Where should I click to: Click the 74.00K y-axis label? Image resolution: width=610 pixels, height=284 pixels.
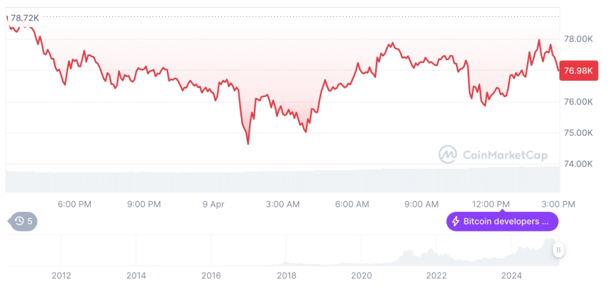[577, 164]
